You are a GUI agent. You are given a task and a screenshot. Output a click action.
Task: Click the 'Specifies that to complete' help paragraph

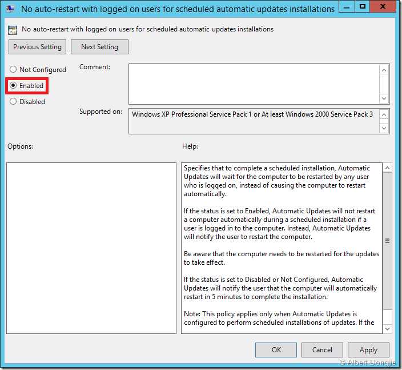(277, 181)
